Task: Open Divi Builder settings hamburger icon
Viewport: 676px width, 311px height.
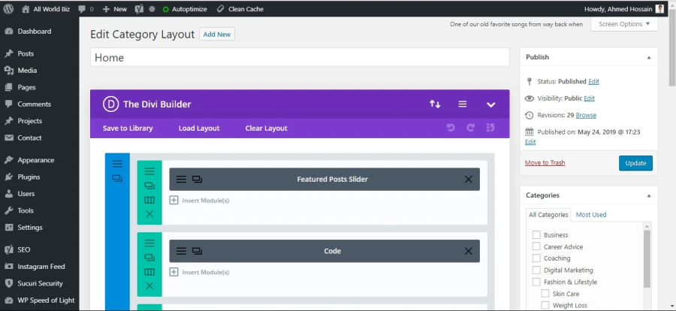Action: tap(462, 104)
